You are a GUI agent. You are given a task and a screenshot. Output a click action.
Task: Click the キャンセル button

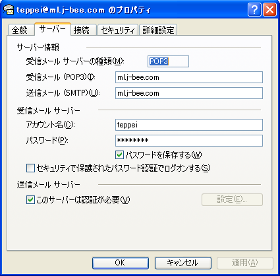pyautogui.click(x=183, y=263)
